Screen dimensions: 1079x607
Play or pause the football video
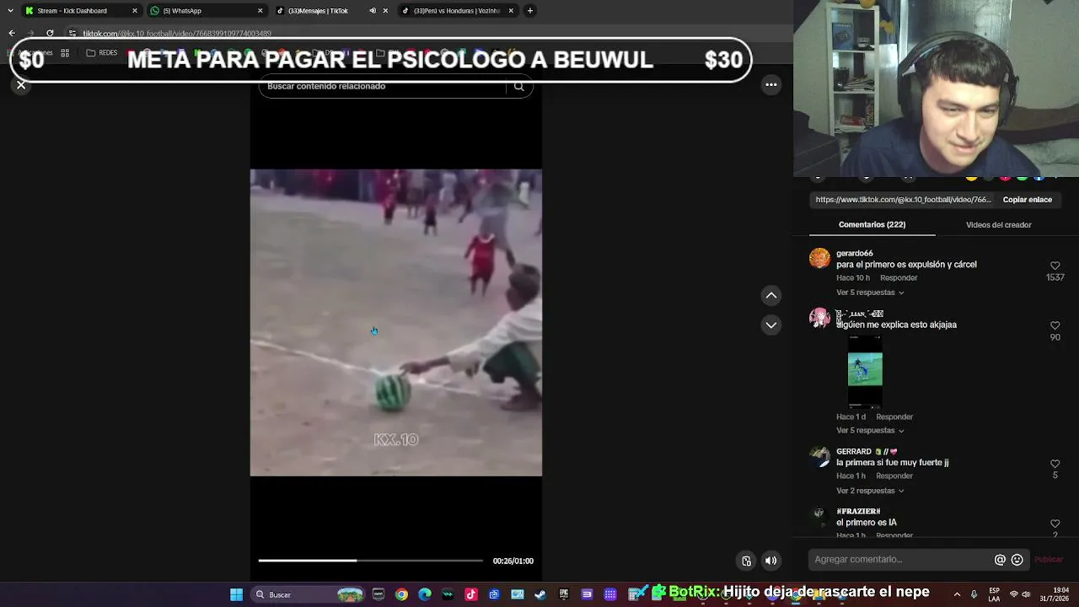click(x=396, y=323)
